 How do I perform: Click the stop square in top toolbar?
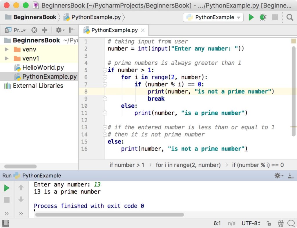(x=275, y=17)
